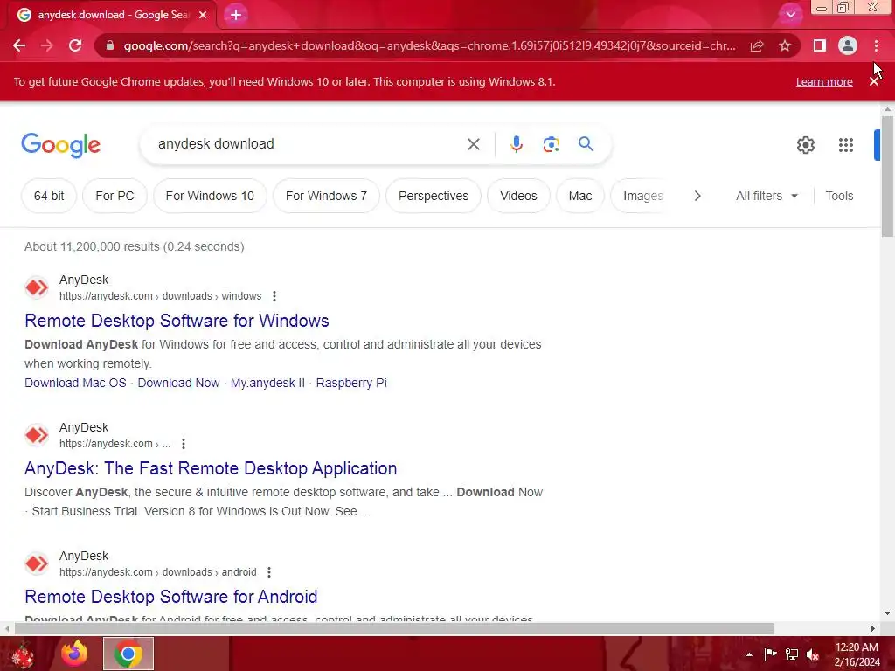Open the search Tools options
This screenshot has height=671, width=895.
pyautogui.click(x=839, y=196)
